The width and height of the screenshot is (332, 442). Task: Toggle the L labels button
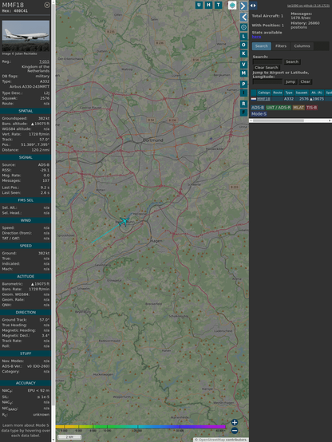click(x=243, y=37)
